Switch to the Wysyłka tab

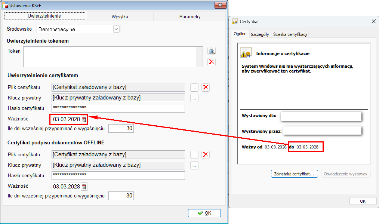pos(120,16)
